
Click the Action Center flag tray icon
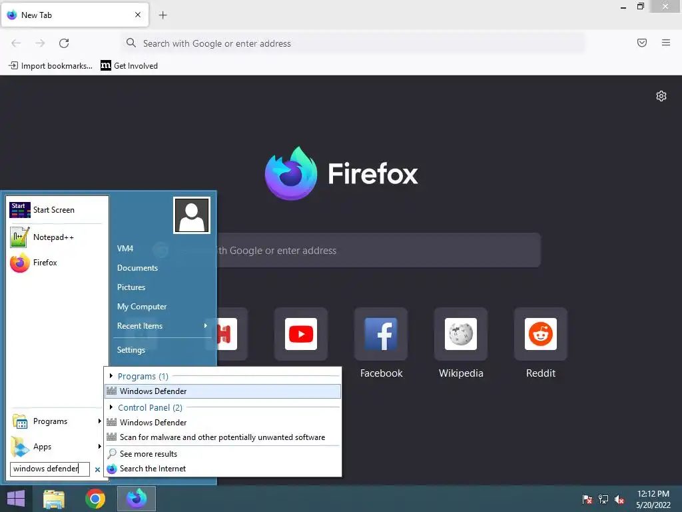(x=587, y=499)
